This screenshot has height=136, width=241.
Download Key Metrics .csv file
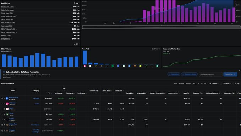pos(76,44)
